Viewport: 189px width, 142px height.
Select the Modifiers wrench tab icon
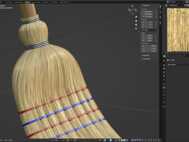coord(164,88)
